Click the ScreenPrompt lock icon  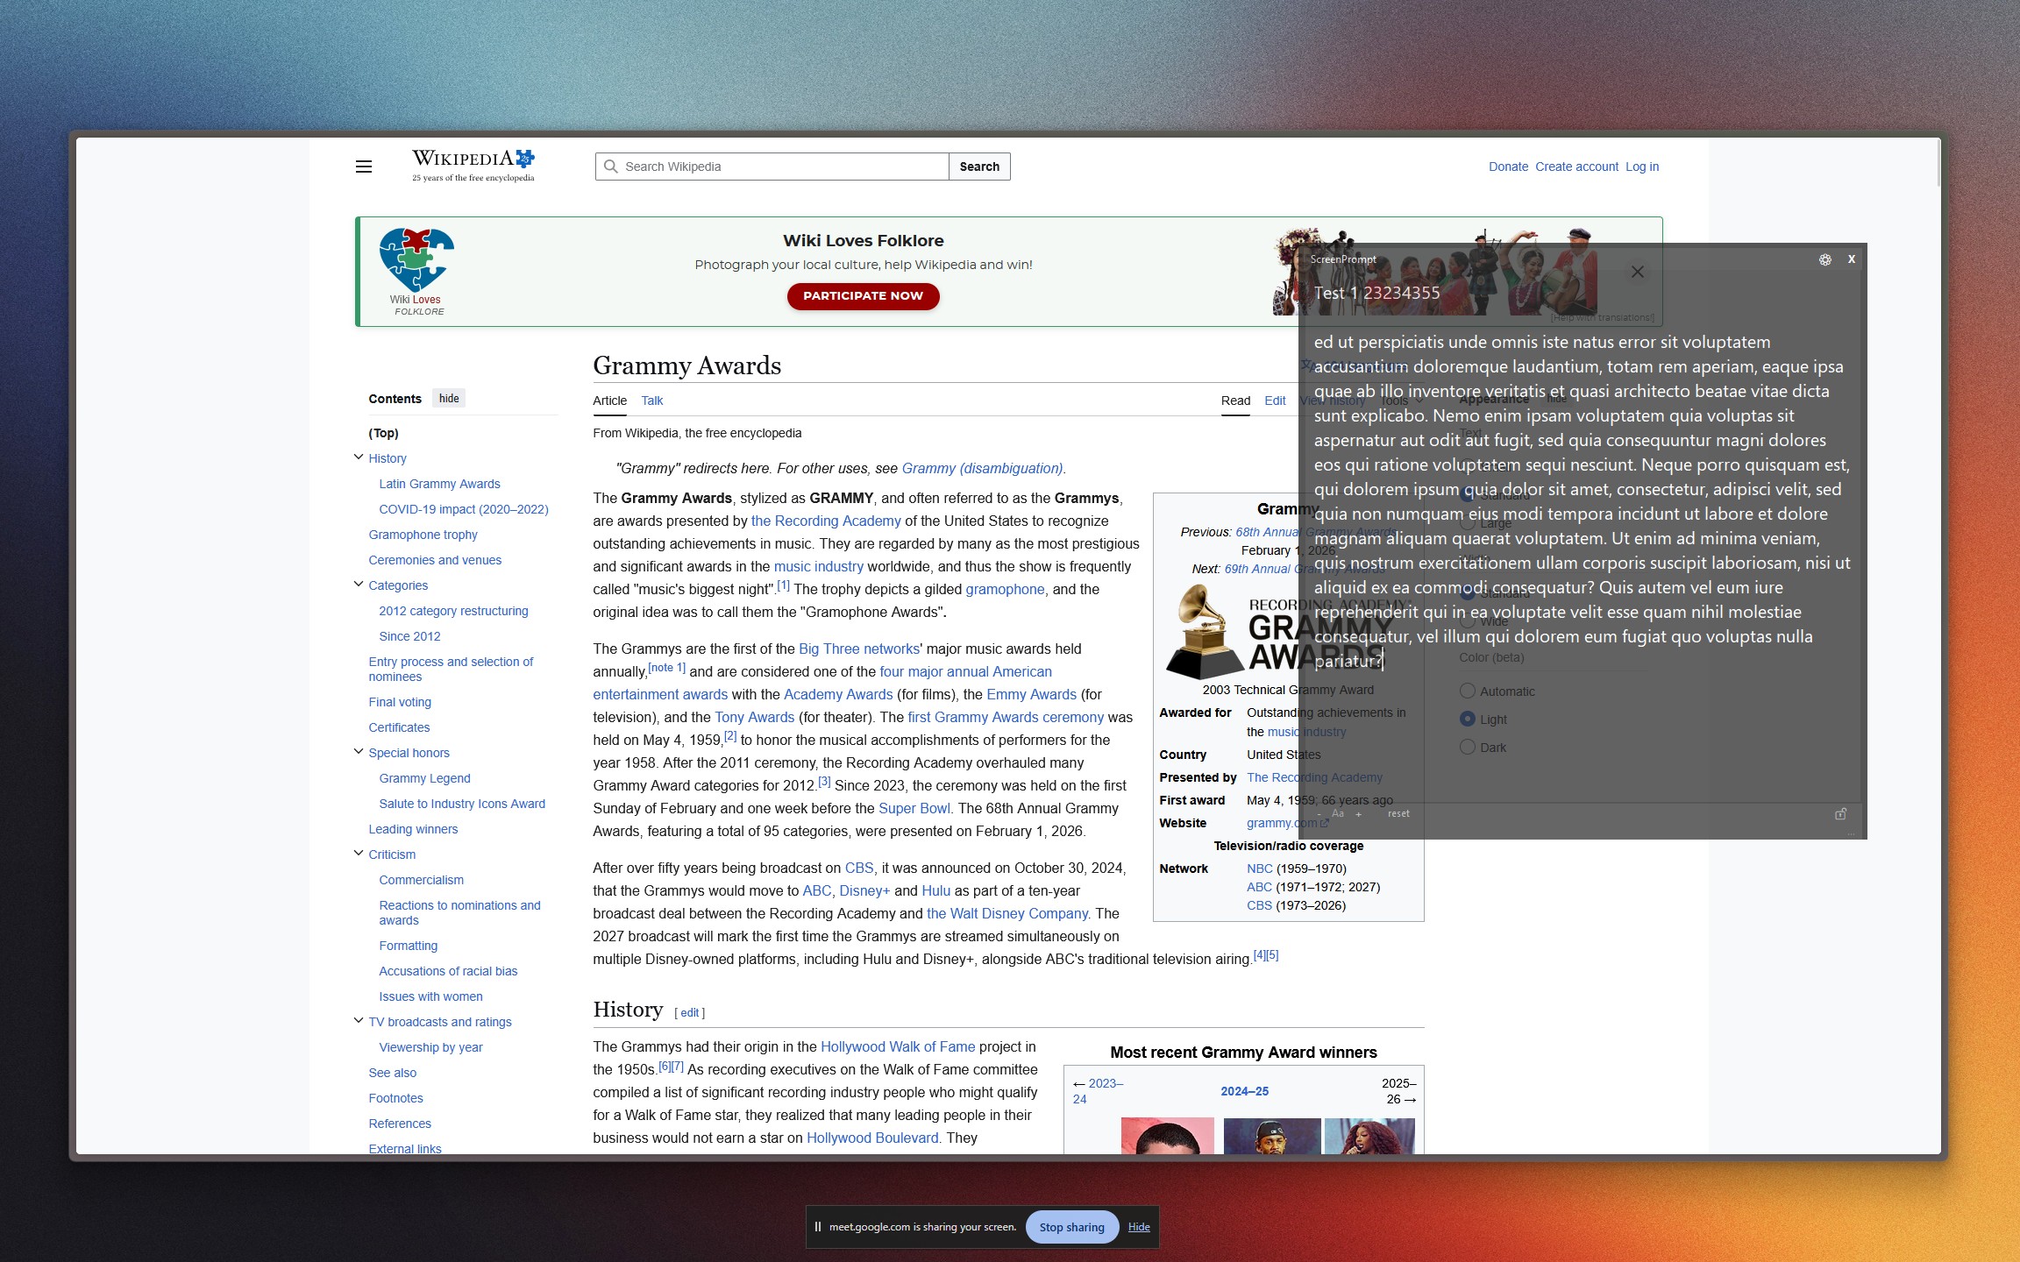pyautogui.click(x=1840, y=813)
